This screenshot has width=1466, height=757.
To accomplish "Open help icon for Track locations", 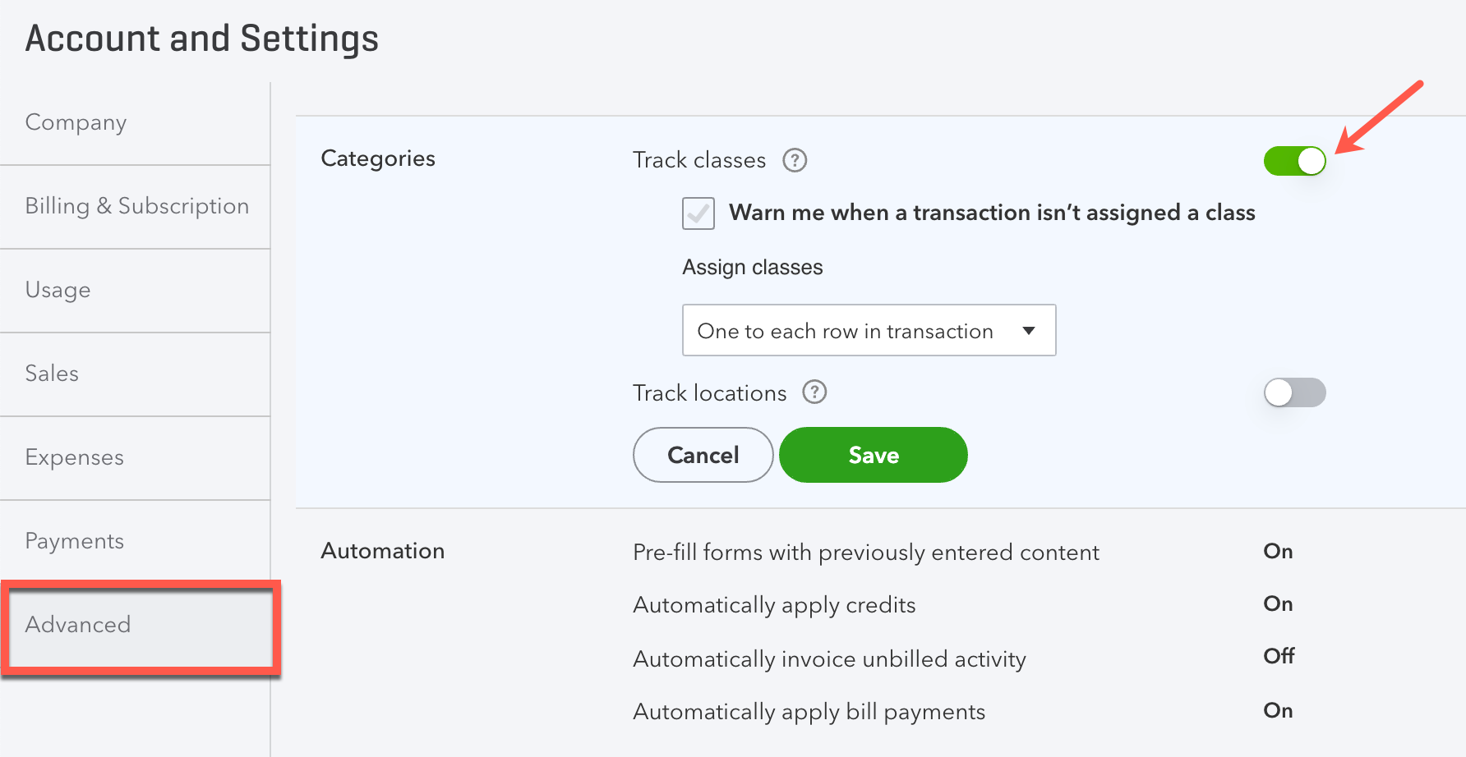I will [814, 392].
